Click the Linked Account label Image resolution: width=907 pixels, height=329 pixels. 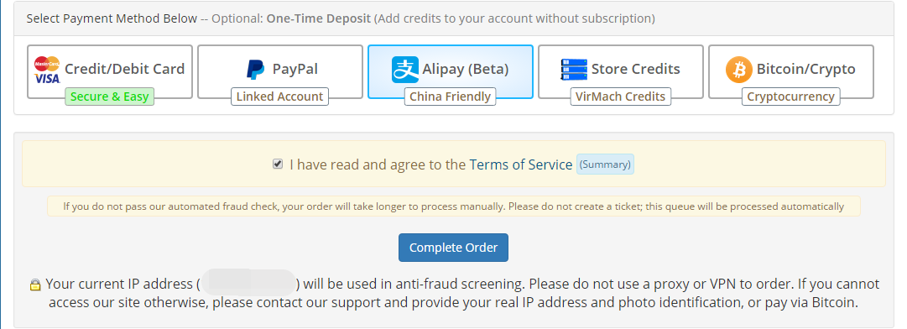click(x=279, y=97)
